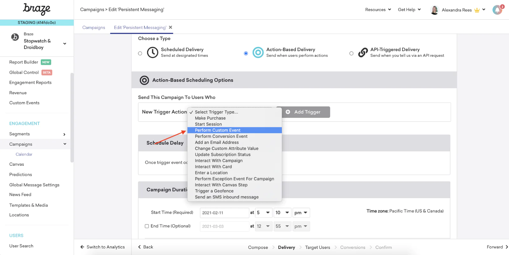Viewport: 509px width, 255px height.
Task: Close the Edit 'Persistent Messaging' tab
Action: (171, 27)
